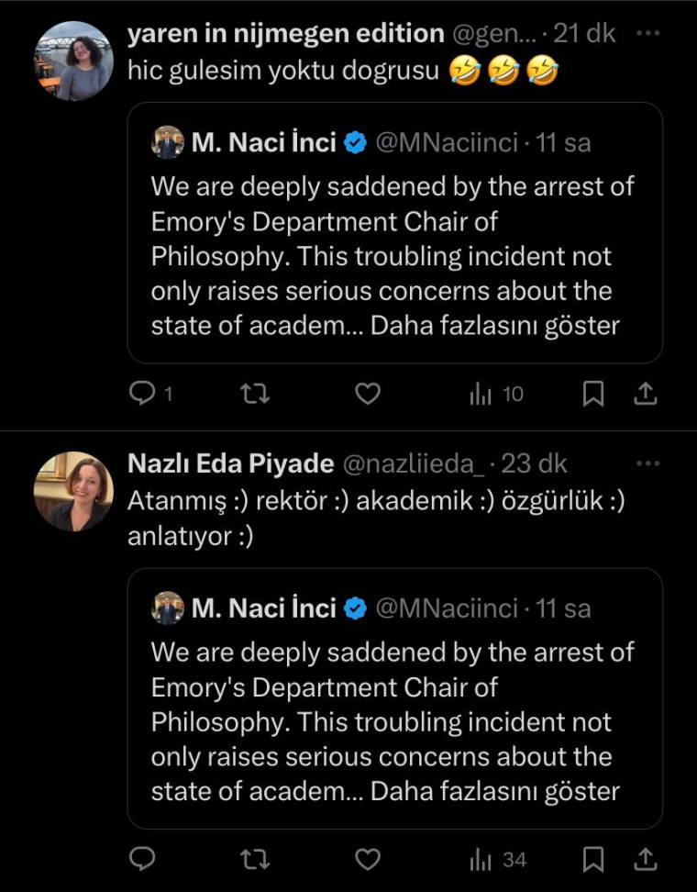Like yaren in nijmegen edition's tweet
Image resolution: width=697 pixels, height=892 pixels.
tap(368, 394)
